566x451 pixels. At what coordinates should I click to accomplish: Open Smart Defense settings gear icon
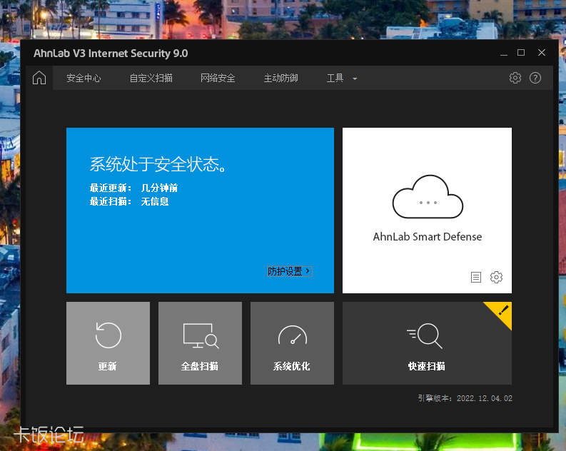(x=496, y=277)
